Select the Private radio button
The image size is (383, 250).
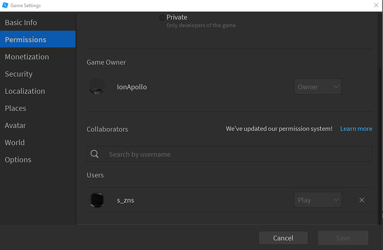162,18
